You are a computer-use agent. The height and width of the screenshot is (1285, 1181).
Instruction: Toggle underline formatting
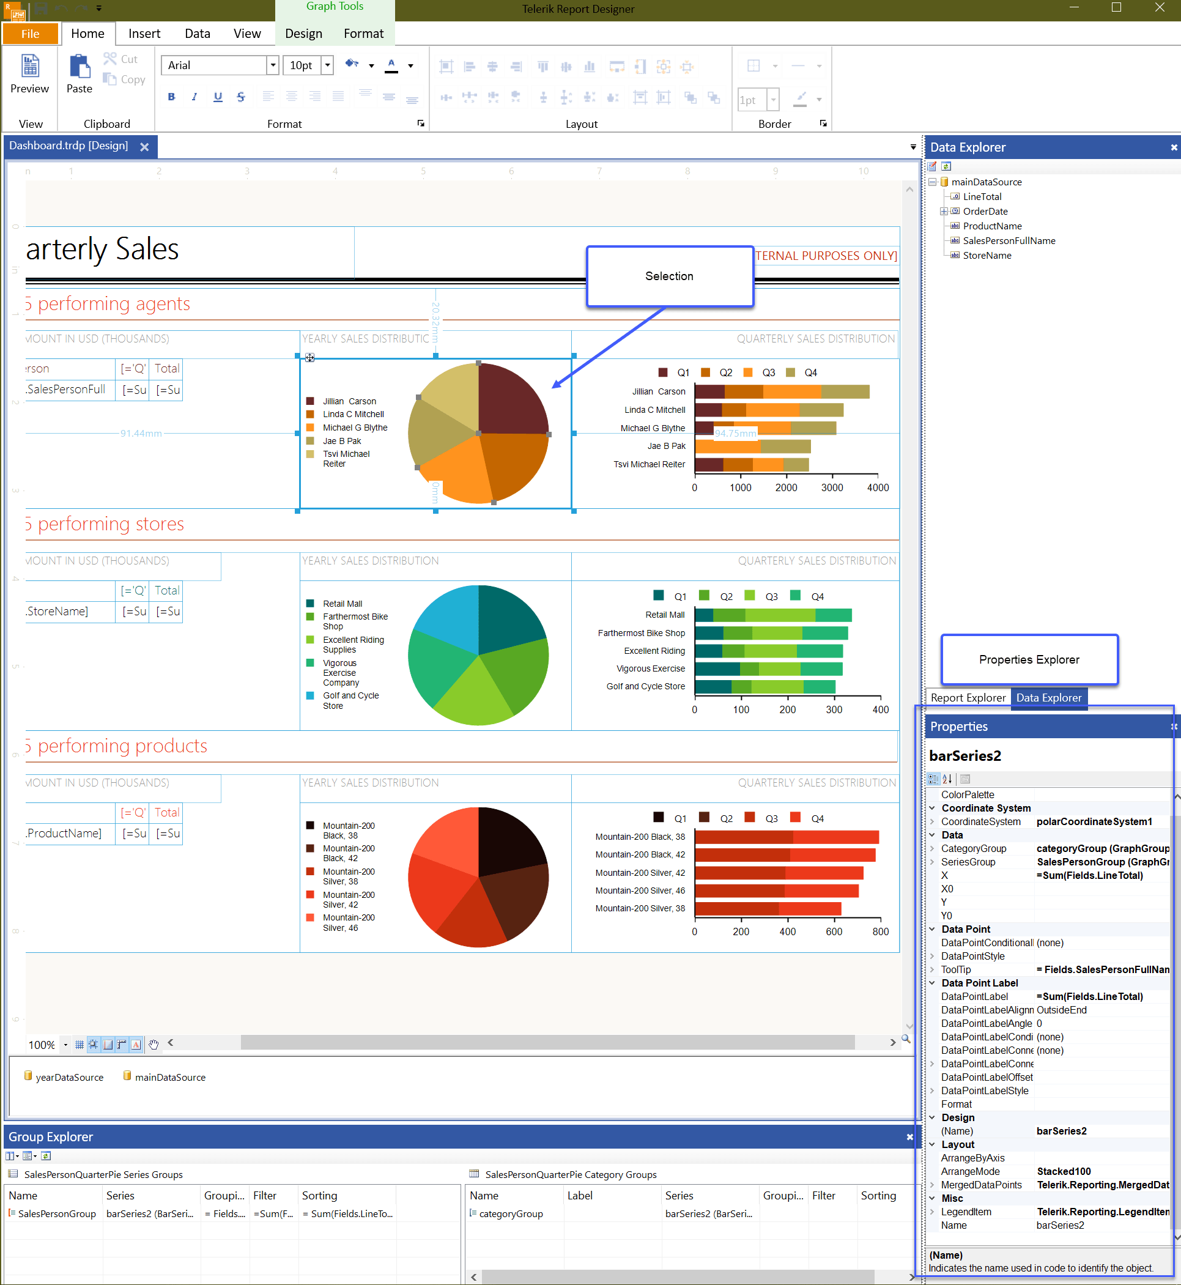[217, 97]
